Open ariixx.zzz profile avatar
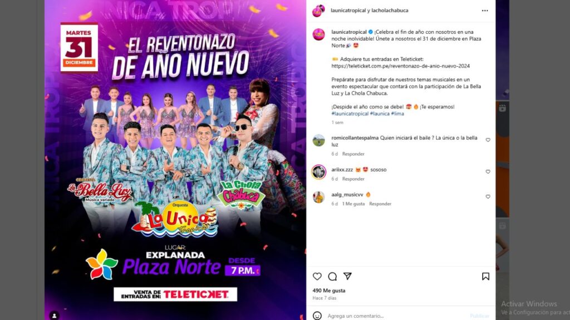Viewport: 570px width, 320px height. pos(319,172)
